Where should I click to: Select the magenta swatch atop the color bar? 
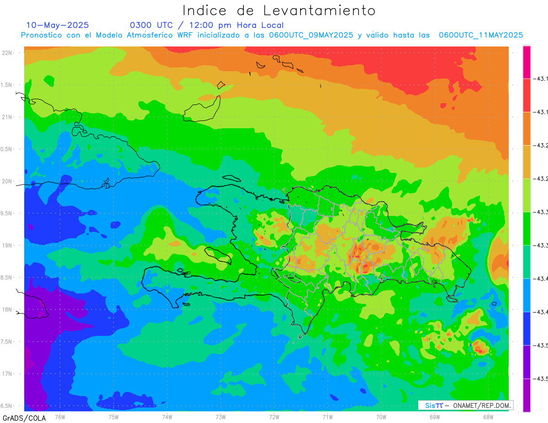tap(527, 62)
